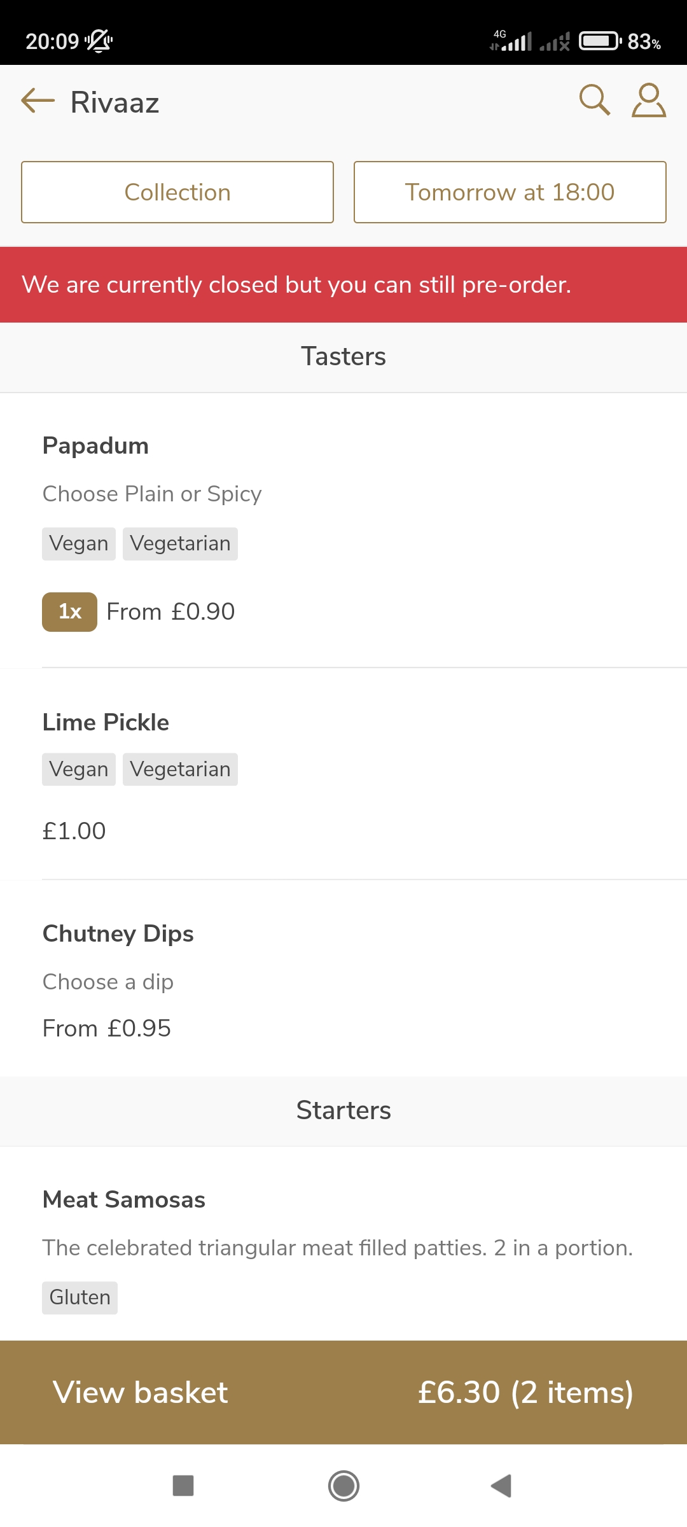
Task: Open Chutney Dips options
Action: [x=118, y=934]
